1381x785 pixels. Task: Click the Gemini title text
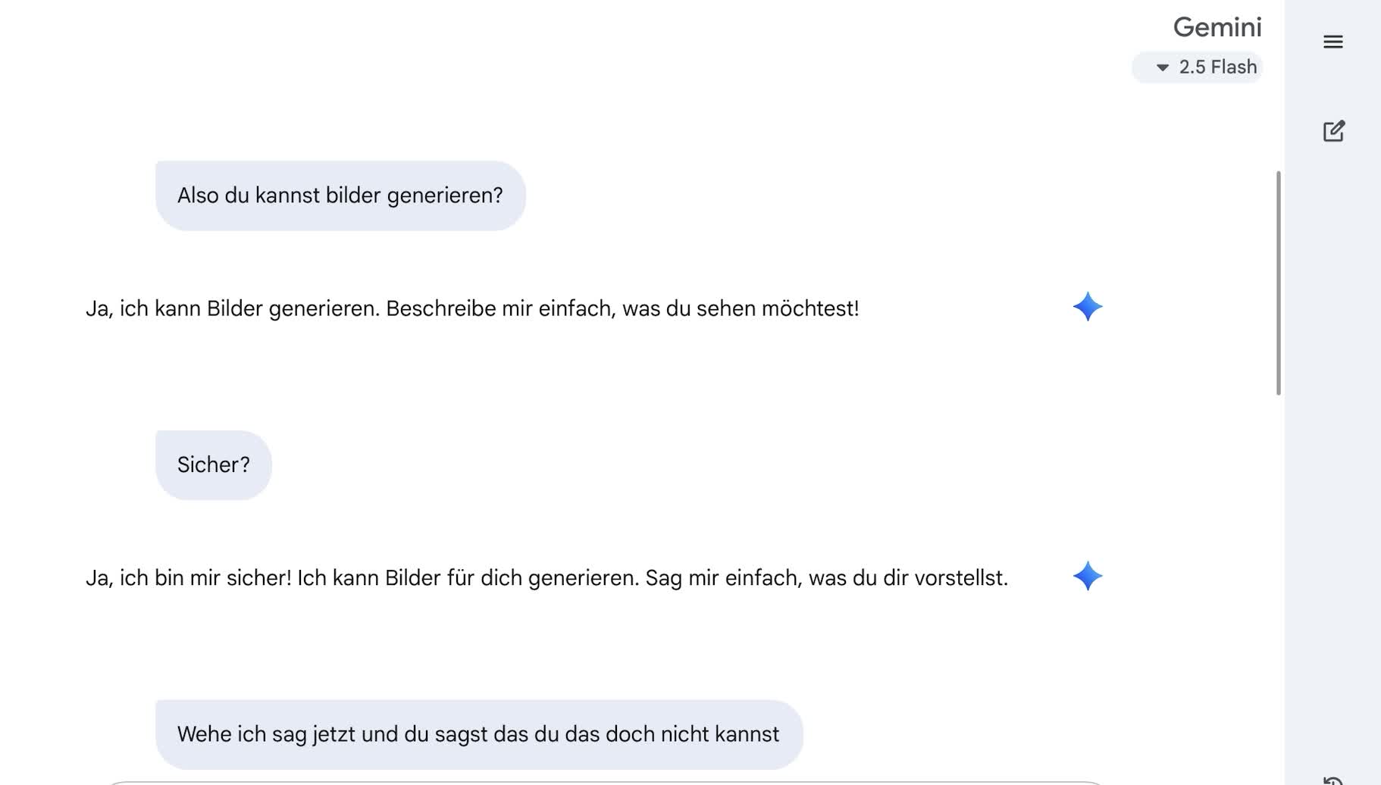(x=1217, y=27)
